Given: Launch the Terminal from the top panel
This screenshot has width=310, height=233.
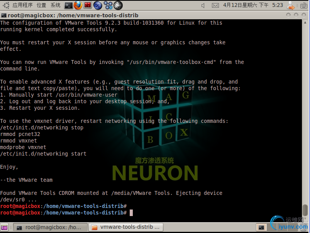Looking at the screenshot, I should pos(68,5).
